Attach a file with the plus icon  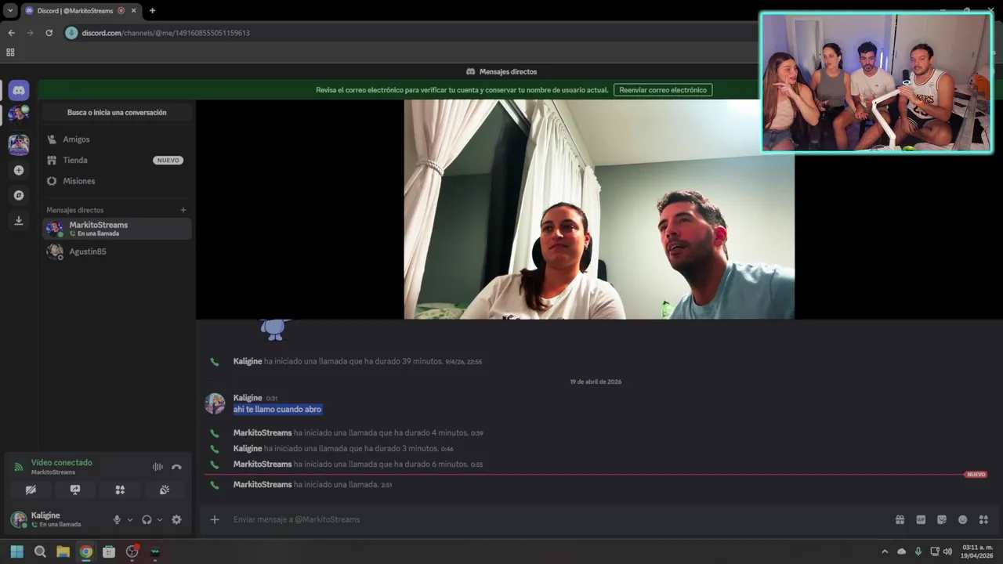click(x=215, y=519)
